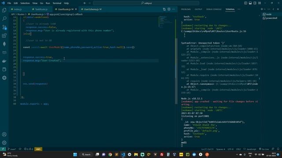
Task: Open the Edit menu
Action: coord(16,3)
